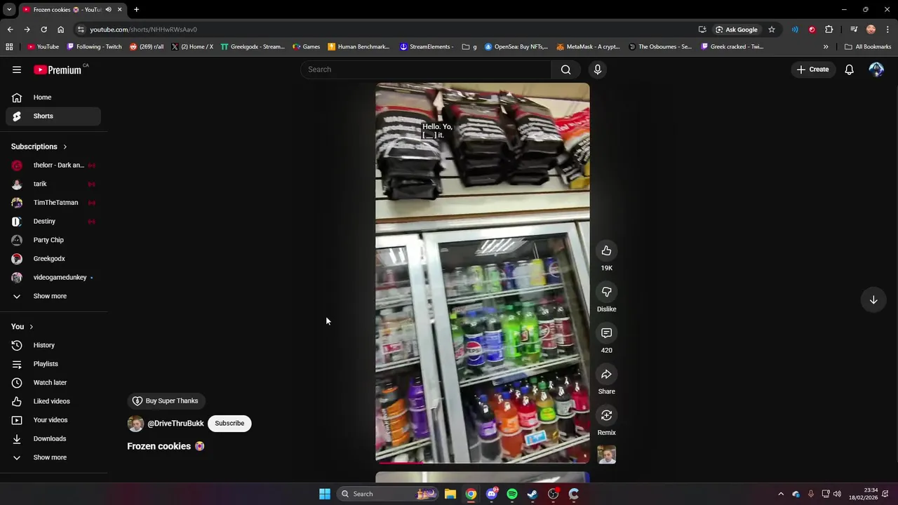
Task: Open the account avatar menu
Action: pos(876,69)
